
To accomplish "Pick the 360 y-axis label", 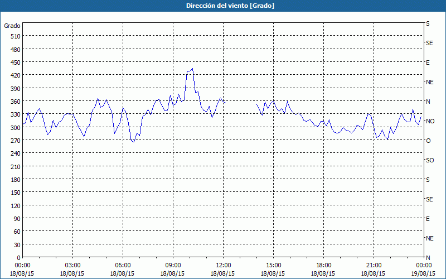I will click(16, 102).
